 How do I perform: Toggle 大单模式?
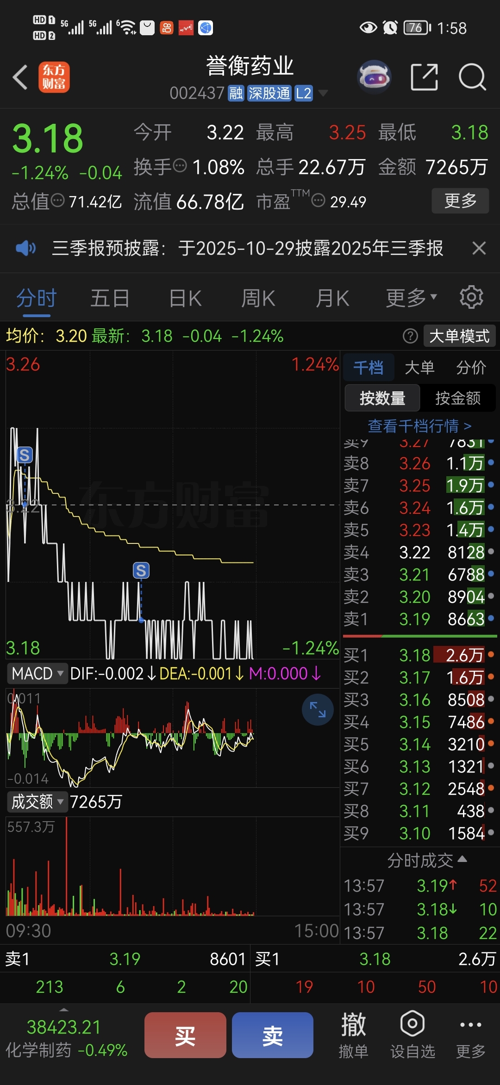point(459,336)
